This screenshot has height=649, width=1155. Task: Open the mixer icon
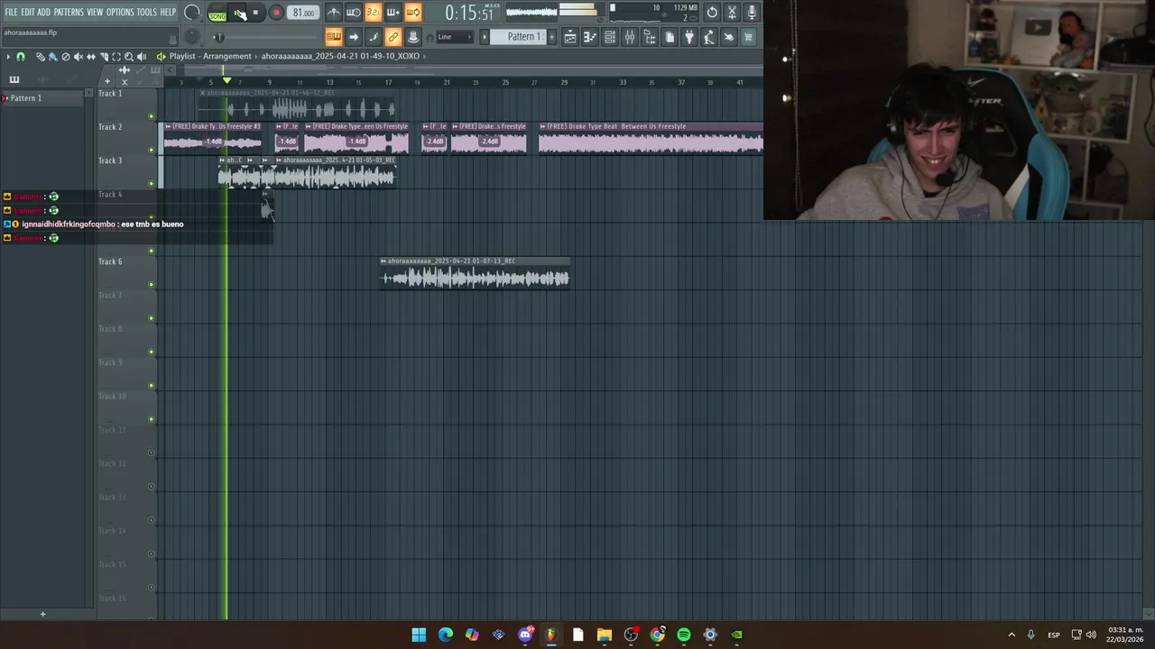pyautogui.click(x=629, y=37)
